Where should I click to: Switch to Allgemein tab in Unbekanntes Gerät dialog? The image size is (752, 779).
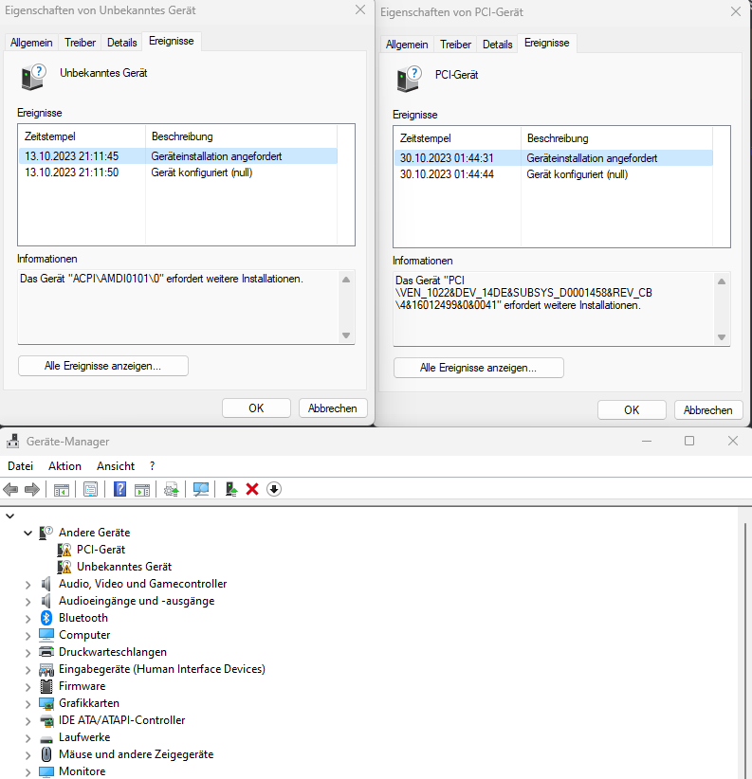coord(31,43)
